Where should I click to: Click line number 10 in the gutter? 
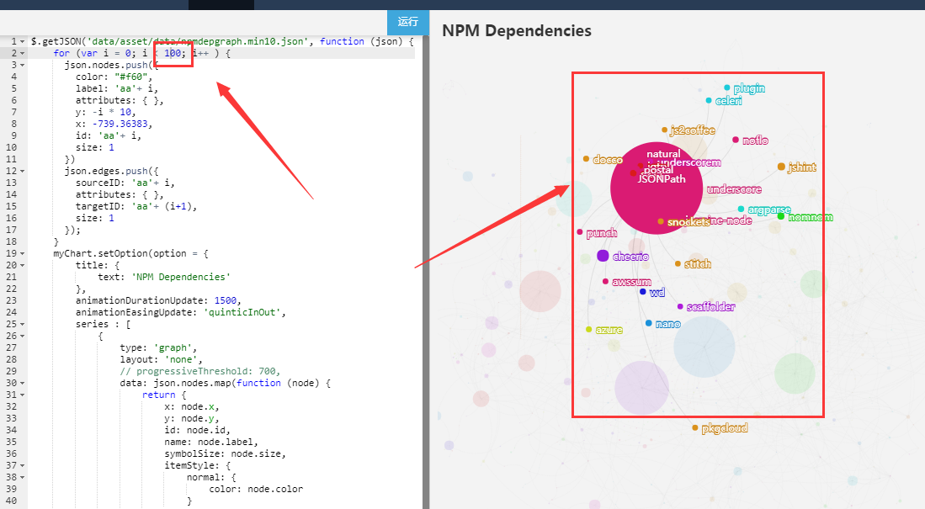click(x=11, y=147)
